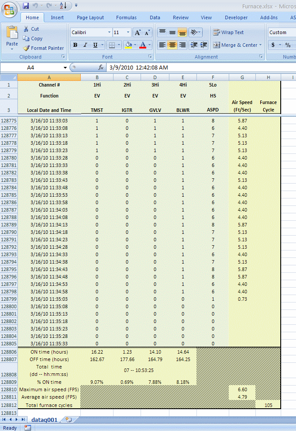The width and height of the screenshot is (296, 431).
Task: Click the Wrap Text button
Action: click(x=228, y=32)
